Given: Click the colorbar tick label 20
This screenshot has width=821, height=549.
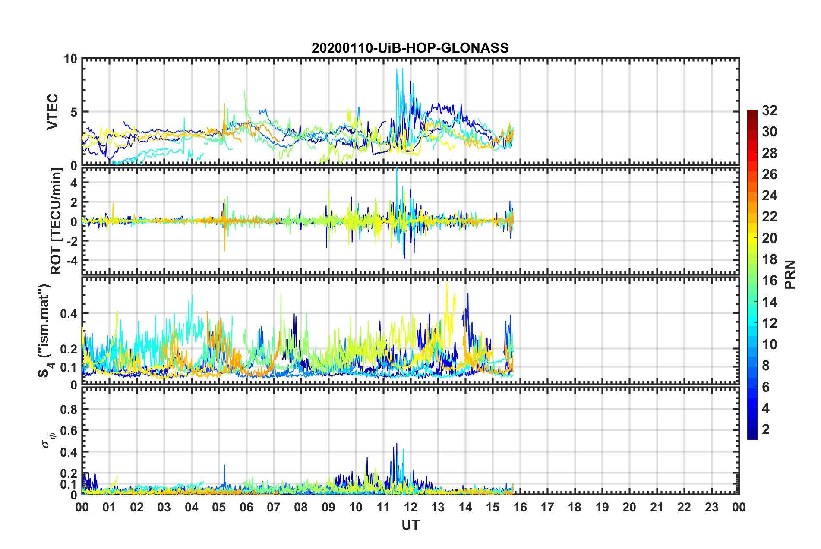Looking at the screenshot, I should [770, 238].
